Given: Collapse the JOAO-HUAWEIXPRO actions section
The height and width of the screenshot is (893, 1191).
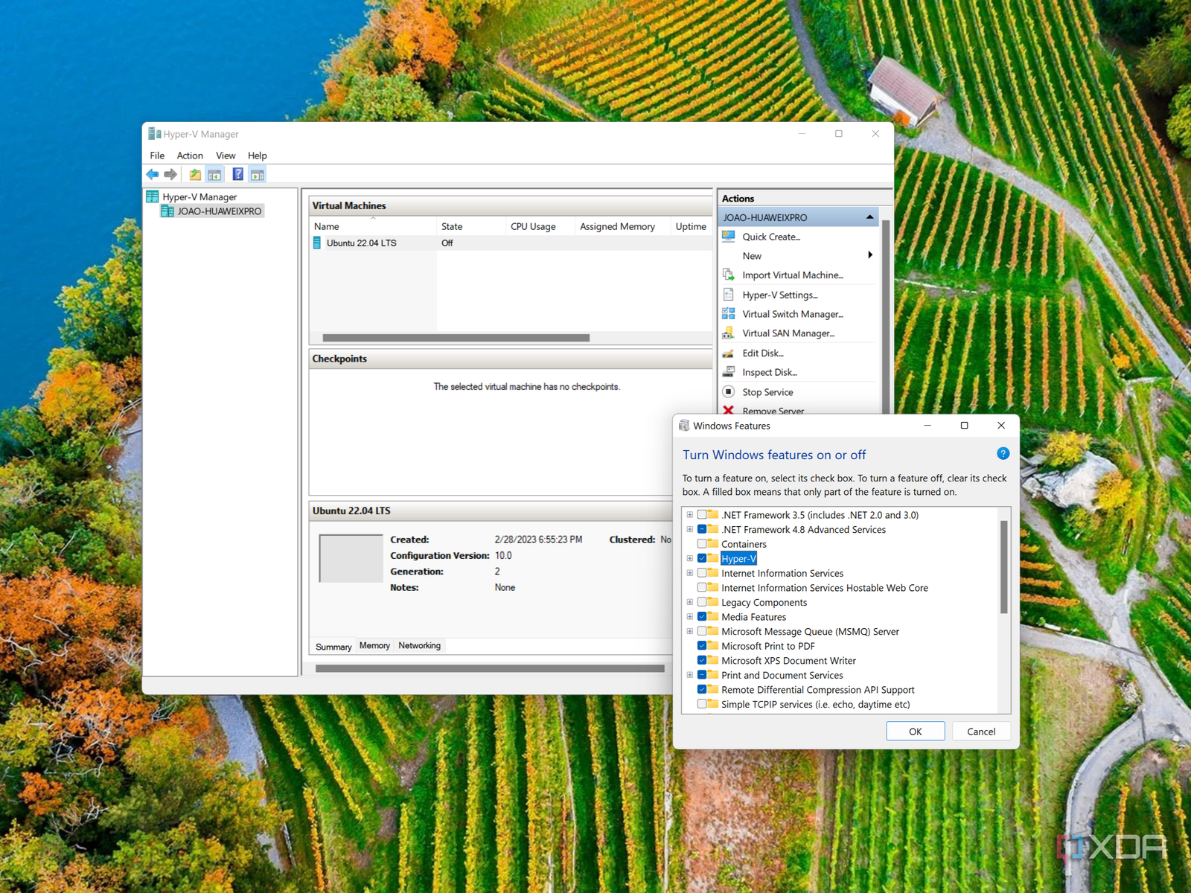Looking at the screenshot, I should (869, 217).
